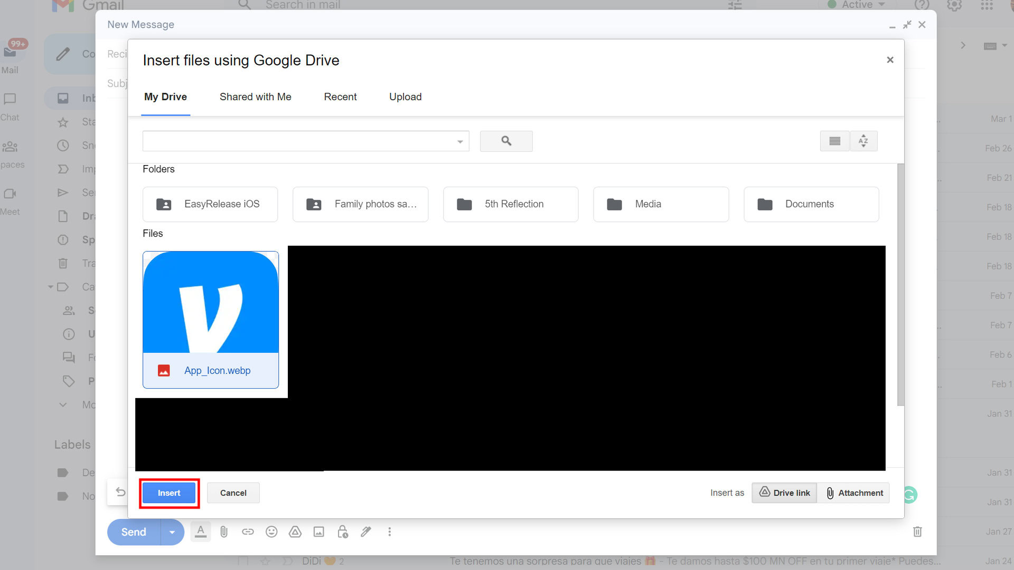Click the insert photo icon
This screenshot has width=1014, height=570.
pos(318,532)
